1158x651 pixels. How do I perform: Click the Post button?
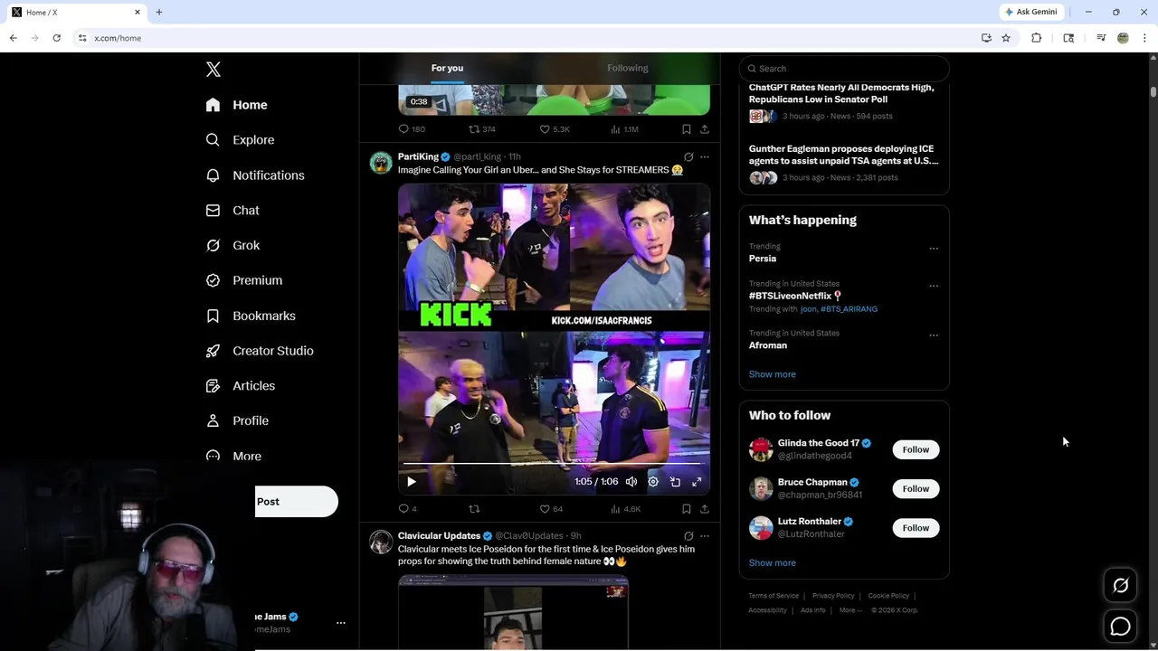click(296, 502)
